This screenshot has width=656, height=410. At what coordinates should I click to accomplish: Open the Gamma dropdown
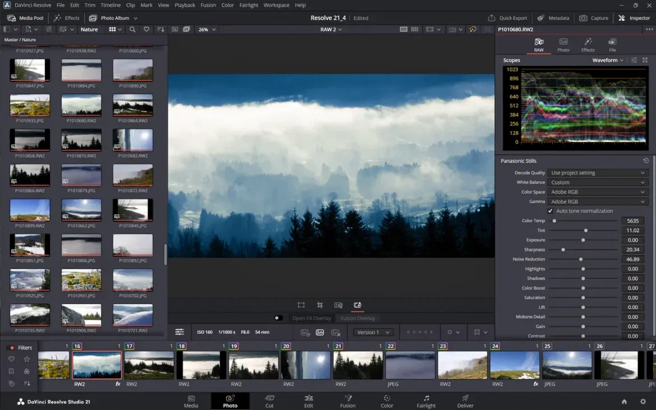click(x=598, y=202)
